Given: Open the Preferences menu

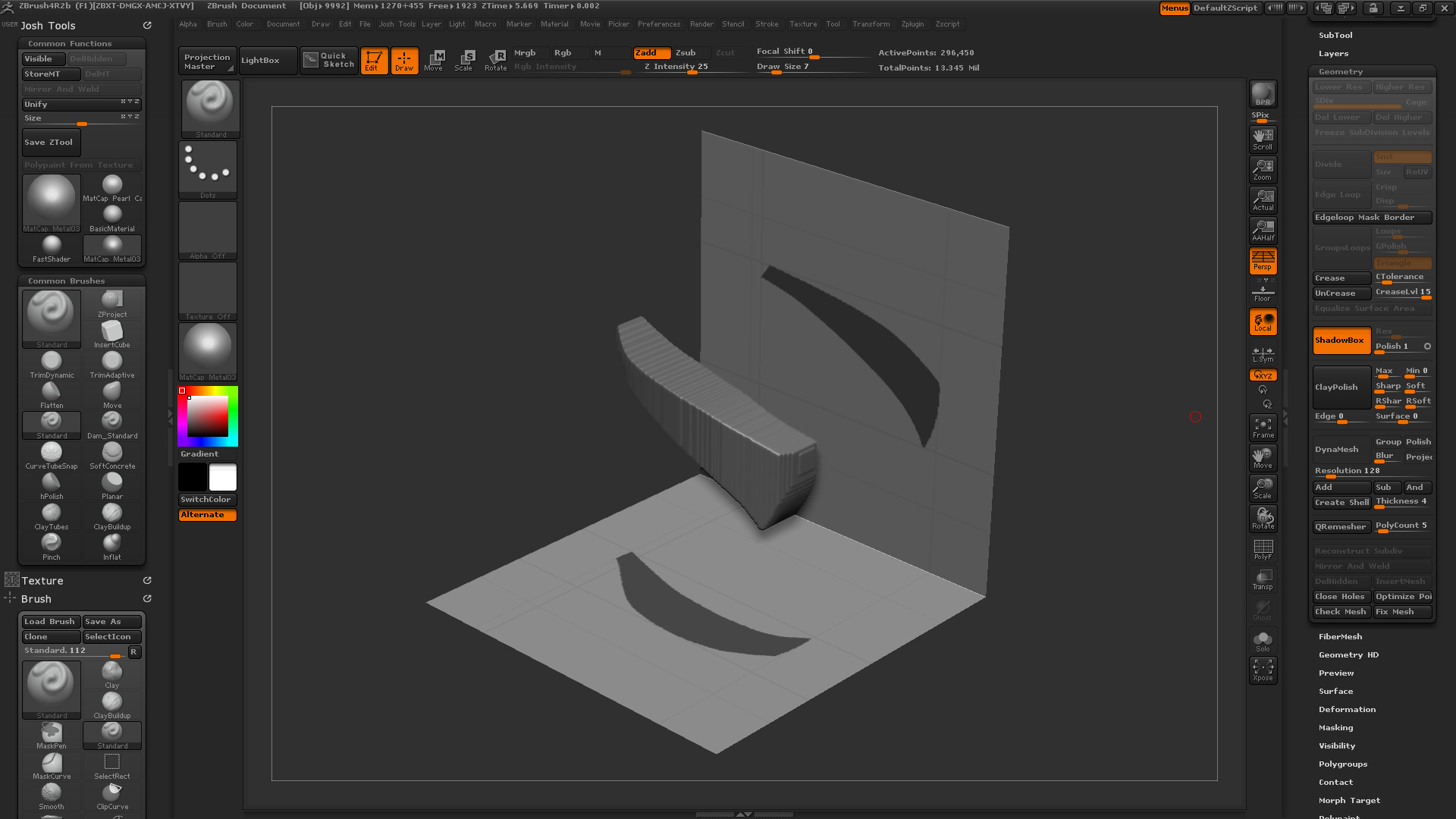Looking at the screenshot, I should tap(659, 24).
